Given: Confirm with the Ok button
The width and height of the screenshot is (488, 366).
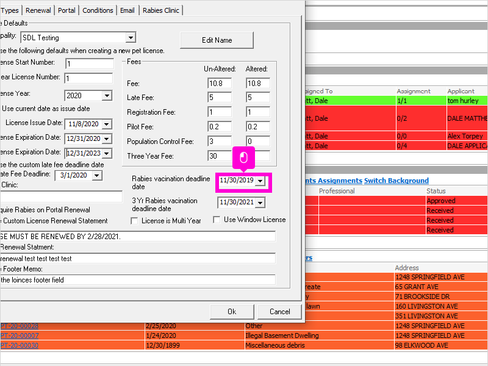Looking at the screenshot, I should [232, 312].
